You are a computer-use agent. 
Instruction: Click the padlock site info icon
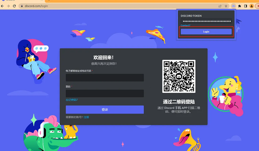22,6
